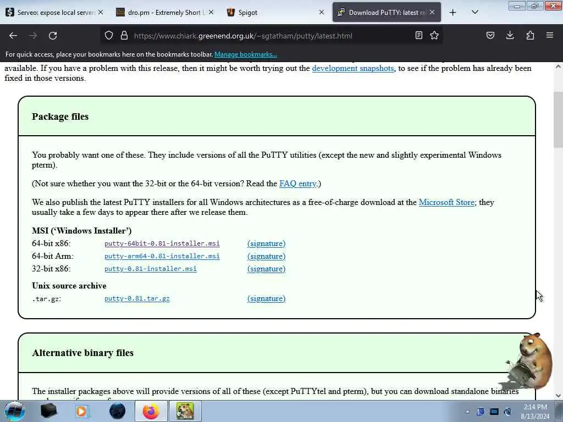
Task: Click the scrollbar down arrow
Action: [x=558, y=396]
